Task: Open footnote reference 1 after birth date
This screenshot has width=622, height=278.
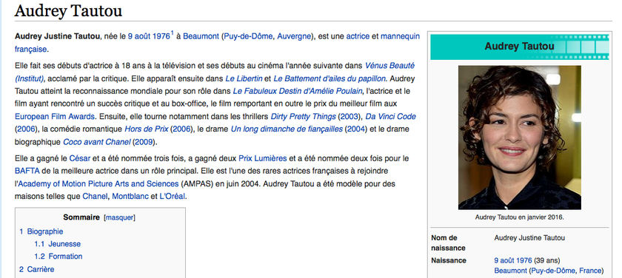Action: 173,33
